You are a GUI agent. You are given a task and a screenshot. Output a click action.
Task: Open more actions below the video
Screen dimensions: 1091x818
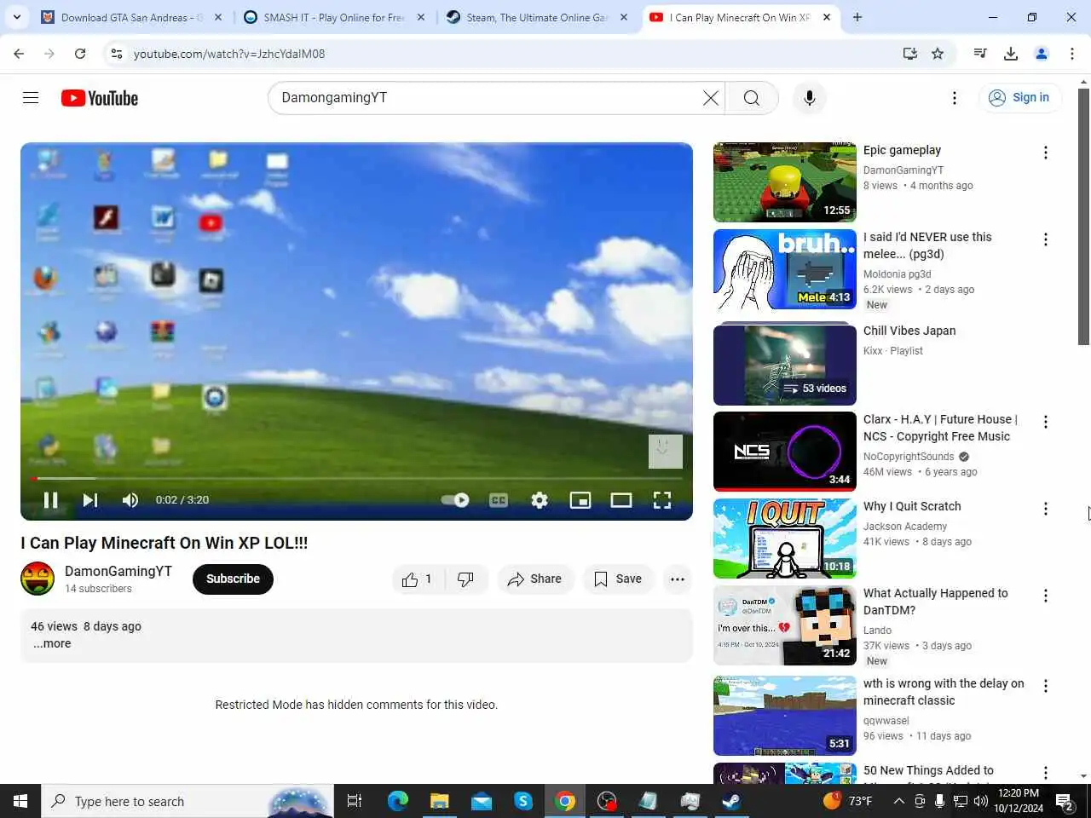678,579
